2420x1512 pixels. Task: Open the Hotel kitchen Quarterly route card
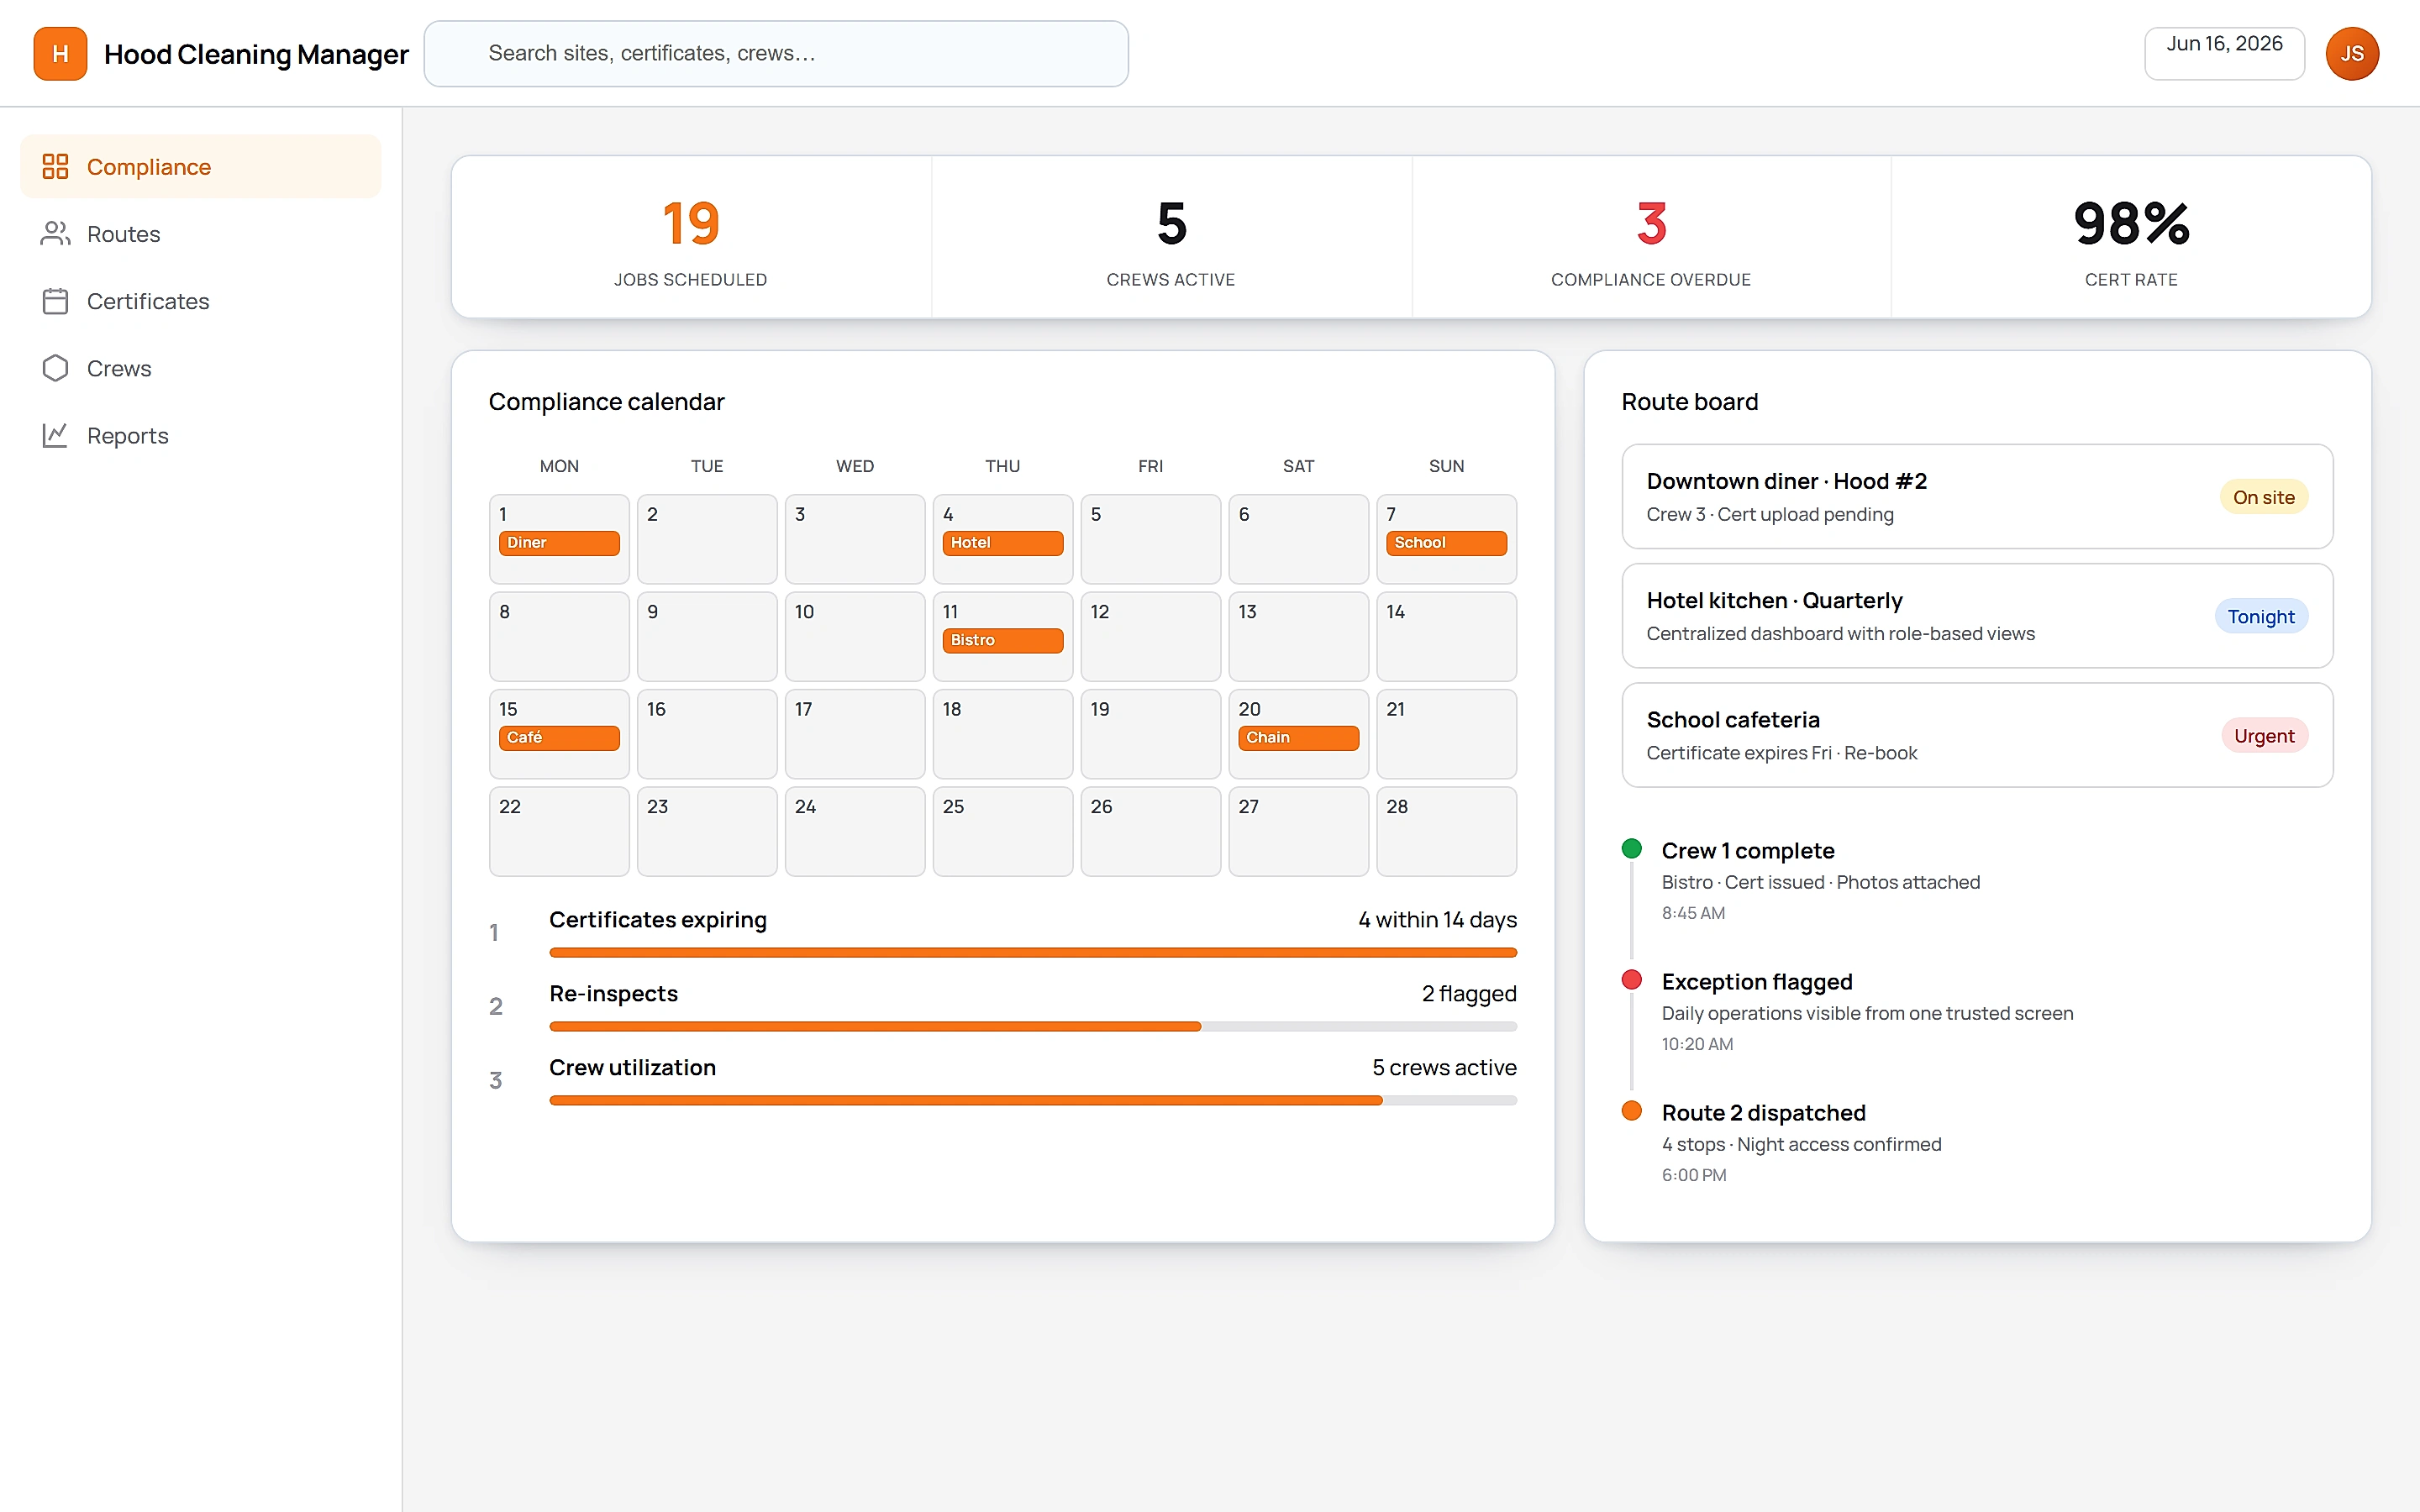pos(1977,616)
